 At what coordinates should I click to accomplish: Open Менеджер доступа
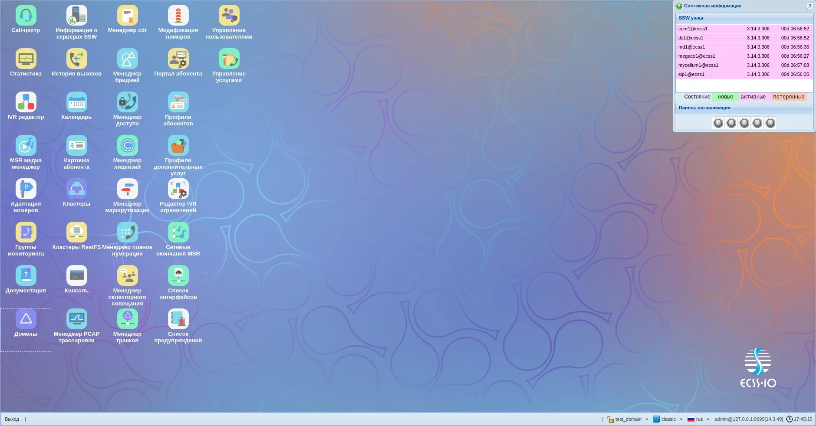(127, 102)
